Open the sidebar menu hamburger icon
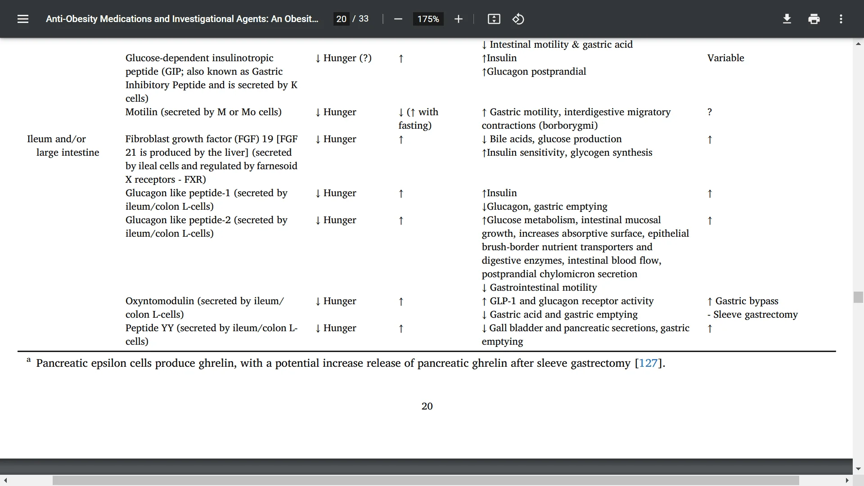864x486 pixels. (23, 19)
